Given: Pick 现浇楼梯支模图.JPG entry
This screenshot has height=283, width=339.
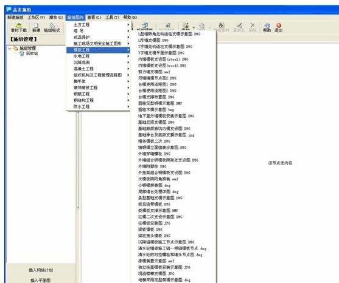Looking at the screenshot, I should [156, 273].
